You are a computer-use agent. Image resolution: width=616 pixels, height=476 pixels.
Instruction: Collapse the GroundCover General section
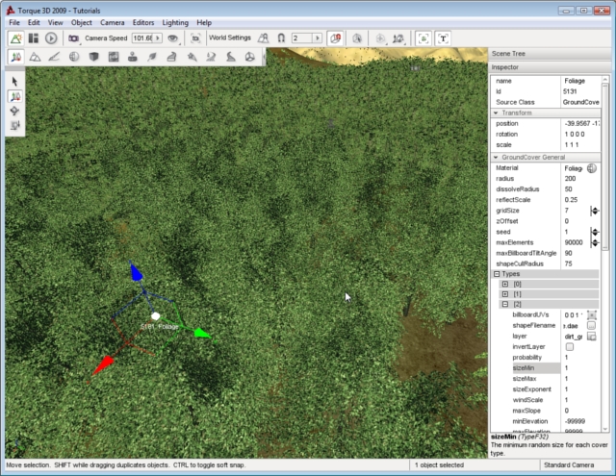tap(497, 157)
